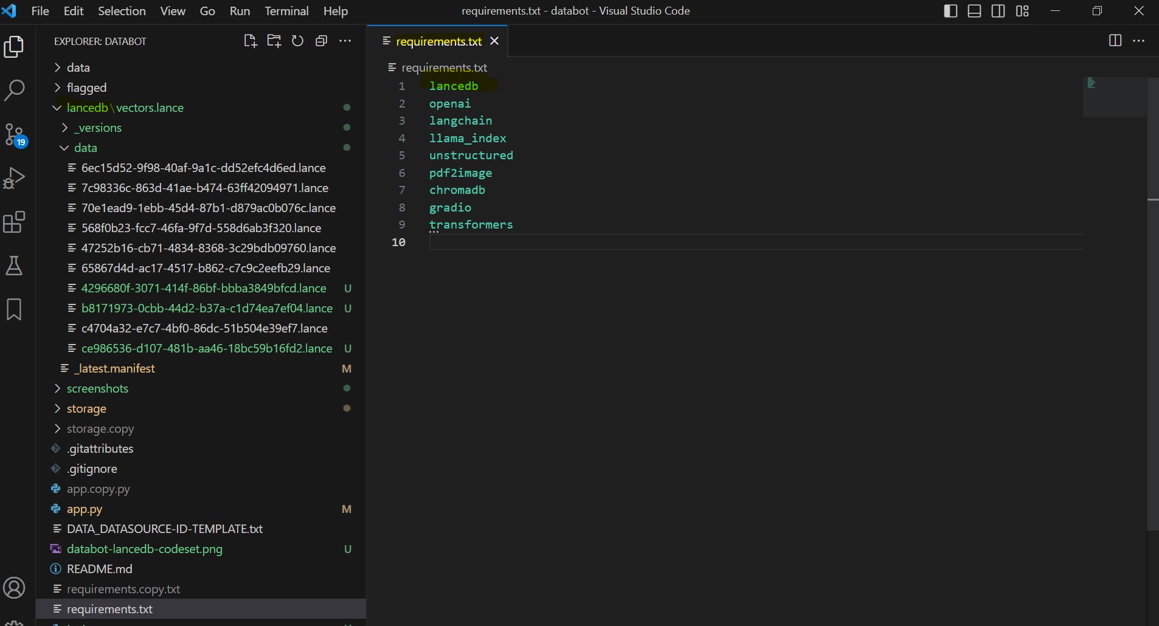Expand the screenshots folder

201,388
